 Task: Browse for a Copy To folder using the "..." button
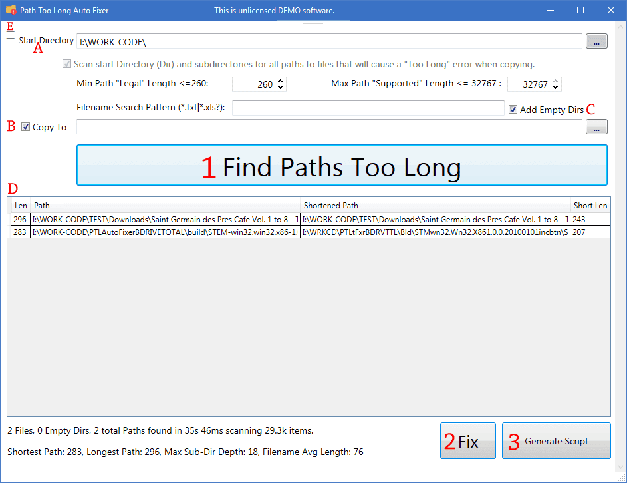coord(596,126)
